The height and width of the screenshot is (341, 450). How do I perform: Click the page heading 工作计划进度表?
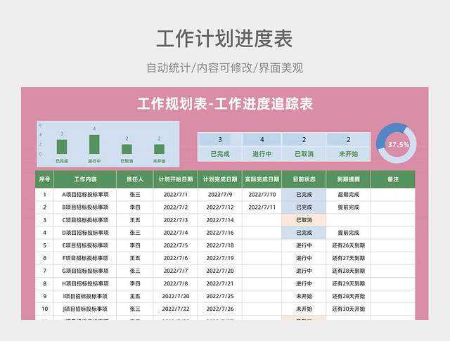[x=224, y=39]
